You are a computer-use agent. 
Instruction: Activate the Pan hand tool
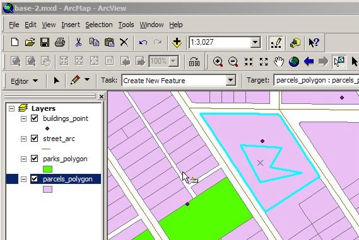pyautogui.click(x=279, y=62)
